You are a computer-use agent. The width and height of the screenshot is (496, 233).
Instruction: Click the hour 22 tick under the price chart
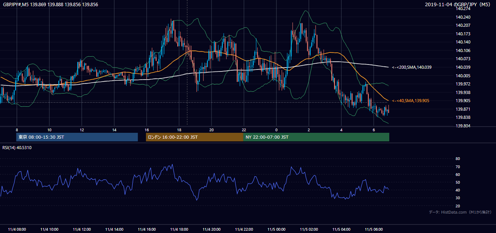[244, 130]
